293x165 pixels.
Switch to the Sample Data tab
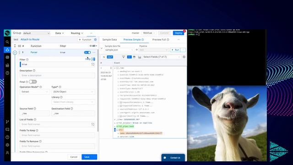tap(109, 40)
